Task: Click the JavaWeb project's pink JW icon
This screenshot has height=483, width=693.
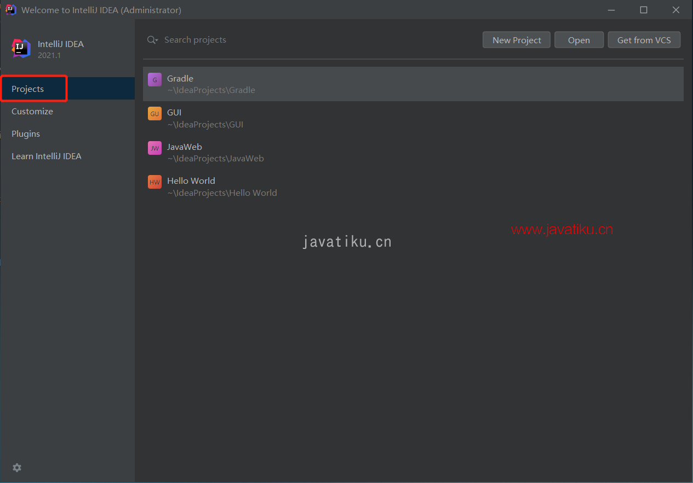Action: pos(154,148)
